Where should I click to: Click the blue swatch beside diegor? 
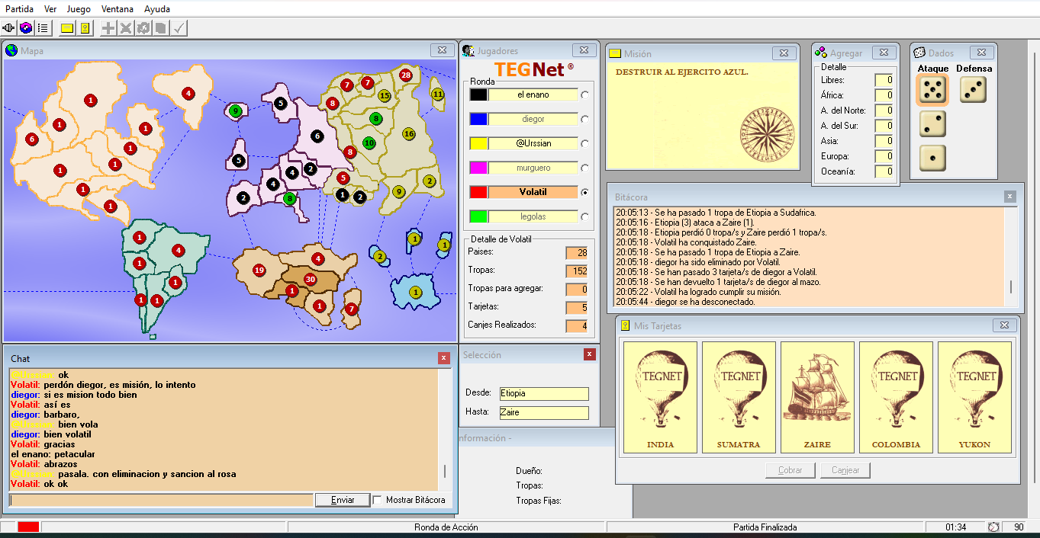[478, 119]
